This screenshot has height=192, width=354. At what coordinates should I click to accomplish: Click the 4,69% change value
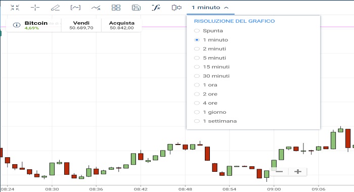pos(31,28)
